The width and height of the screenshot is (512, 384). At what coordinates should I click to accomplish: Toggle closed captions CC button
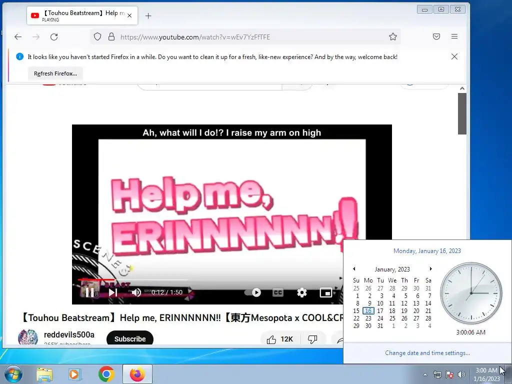point(278,292)
